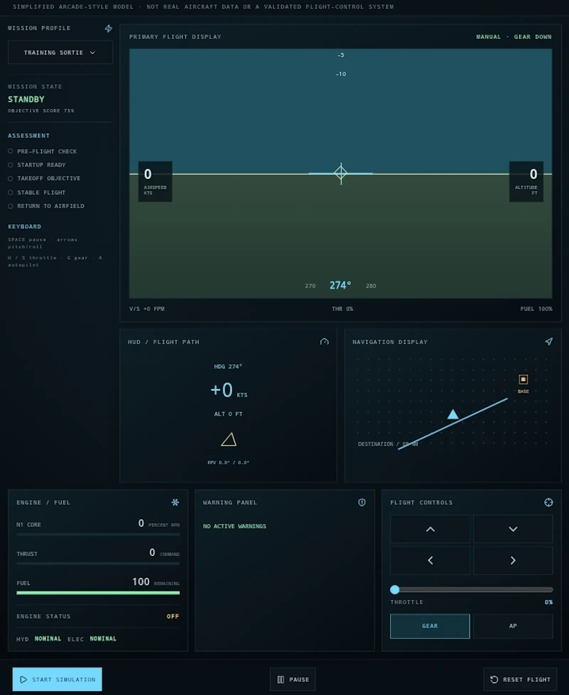Click the BASE marker on navigation display

(523, 379)
